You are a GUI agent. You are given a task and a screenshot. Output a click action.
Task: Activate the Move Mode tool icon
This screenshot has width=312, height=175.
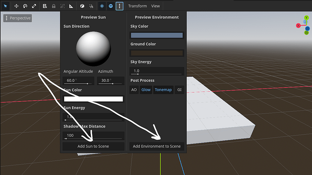(16, 6)
